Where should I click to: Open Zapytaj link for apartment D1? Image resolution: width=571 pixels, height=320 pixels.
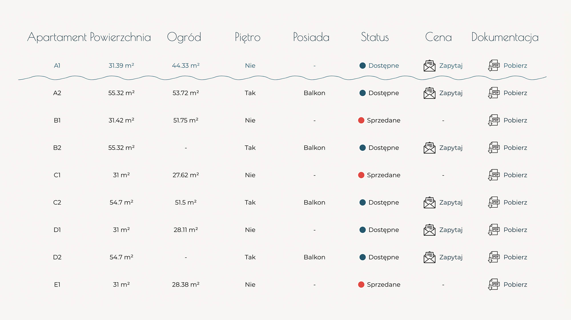pyautogui.click(x=451, y=230)
